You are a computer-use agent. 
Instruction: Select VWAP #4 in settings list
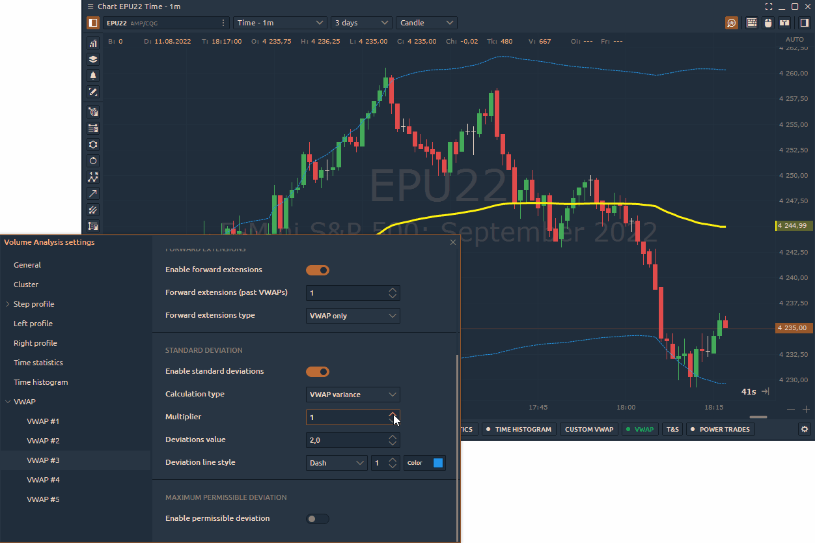click(x=43, y=480)
